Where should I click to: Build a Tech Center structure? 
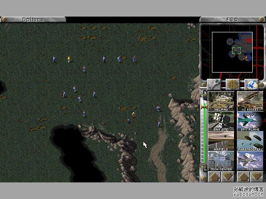click(x=221, y=161)
